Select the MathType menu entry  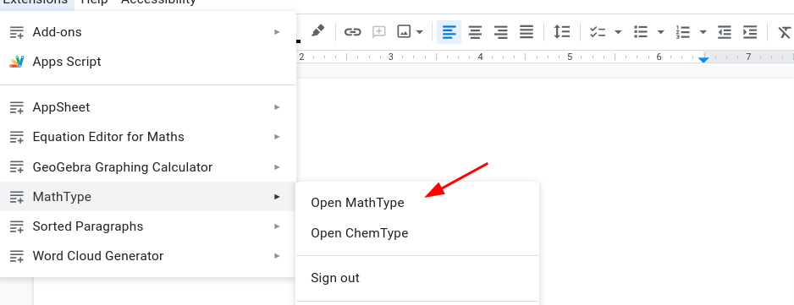tap(148, 196)
